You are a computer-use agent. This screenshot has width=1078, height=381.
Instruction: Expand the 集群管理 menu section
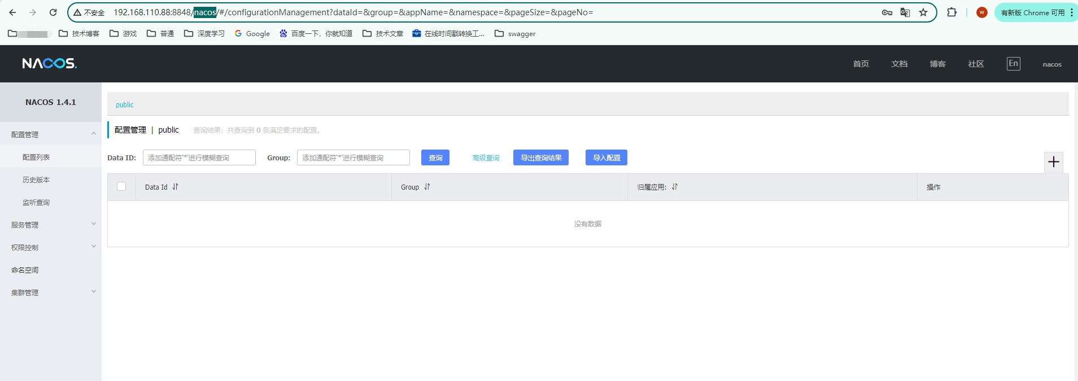tap(51, 292)
